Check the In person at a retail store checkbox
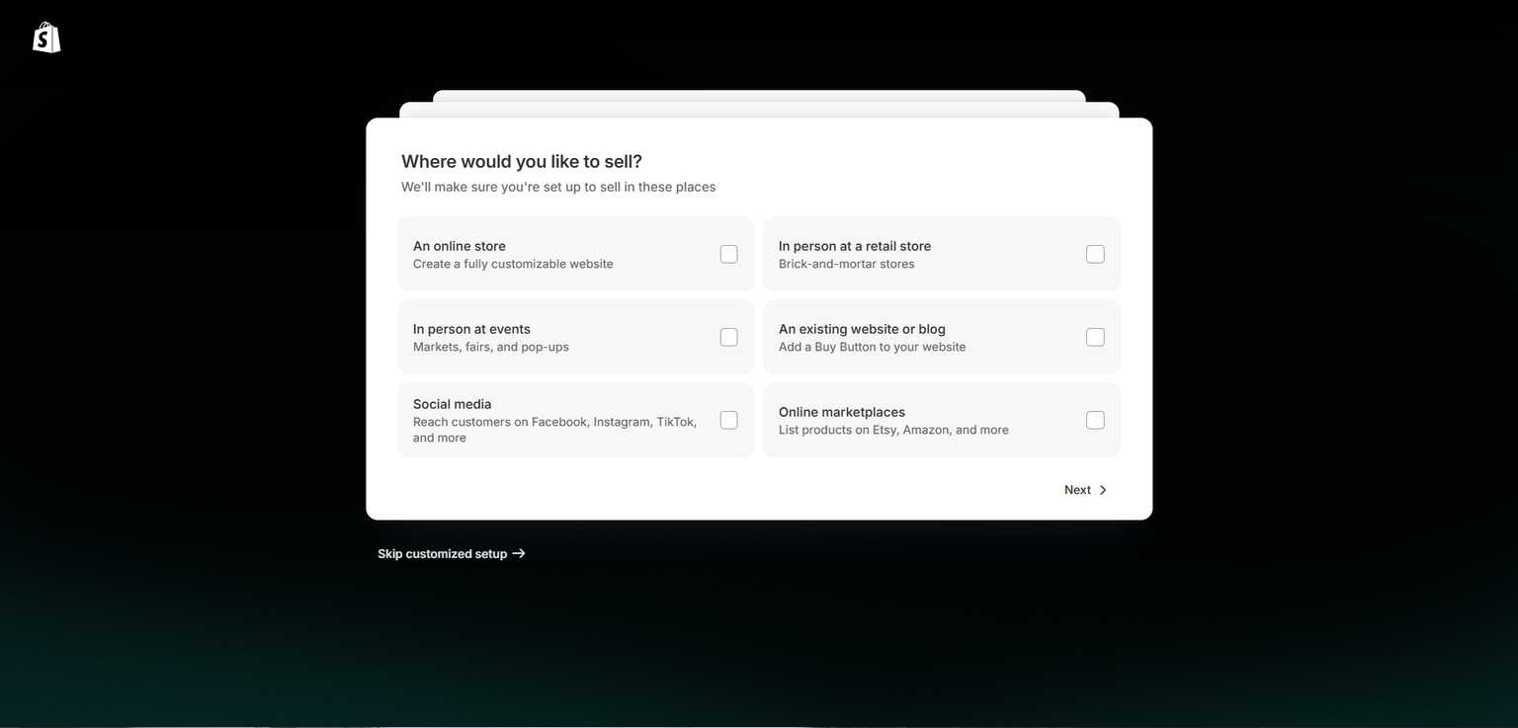Image resolution: width=1518 pixels, height=728 pixels. click(1095, 254)
